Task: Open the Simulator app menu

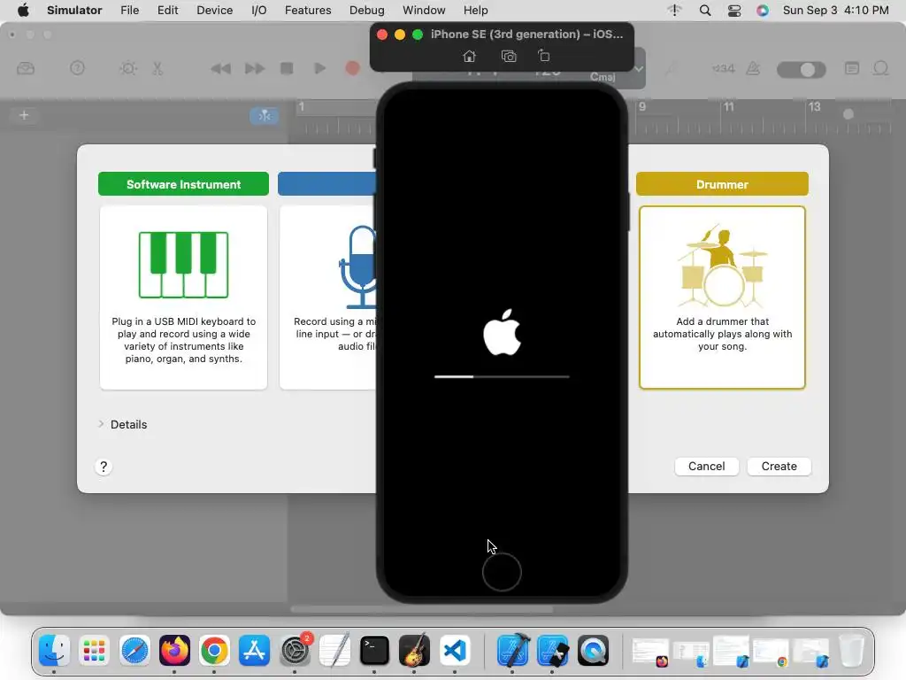Action: click(x=74, y=10)
